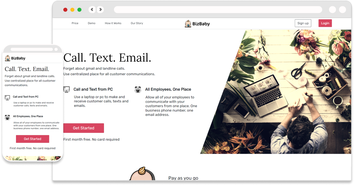Image resolution: width=354 pixels, height=185 pixels.
Task: Click the red Login button
Action: (325, 23)
